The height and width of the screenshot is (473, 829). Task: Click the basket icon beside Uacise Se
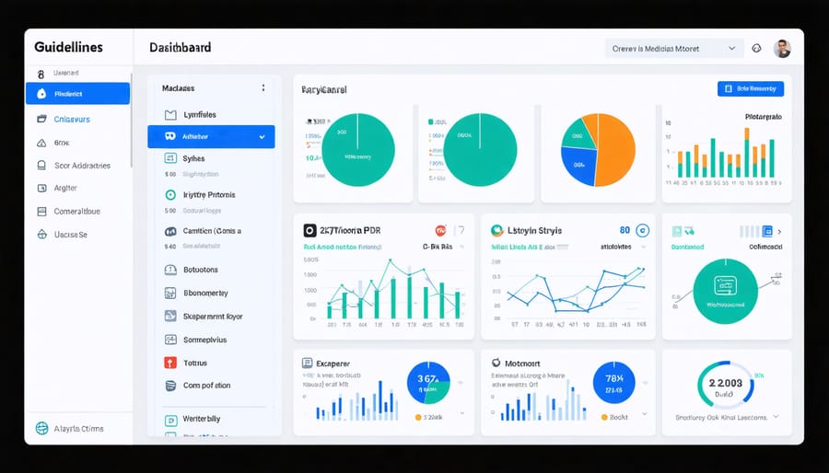coord(41,235)
